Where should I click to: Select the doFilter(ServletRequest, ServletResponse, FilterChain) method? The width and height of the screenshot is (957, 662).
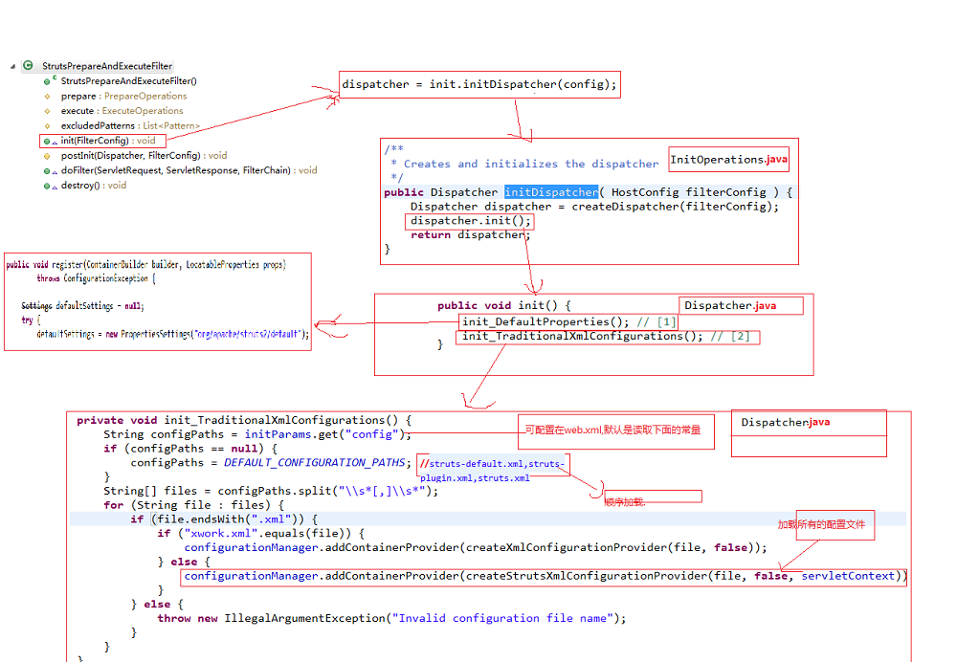tap(189, 171)
